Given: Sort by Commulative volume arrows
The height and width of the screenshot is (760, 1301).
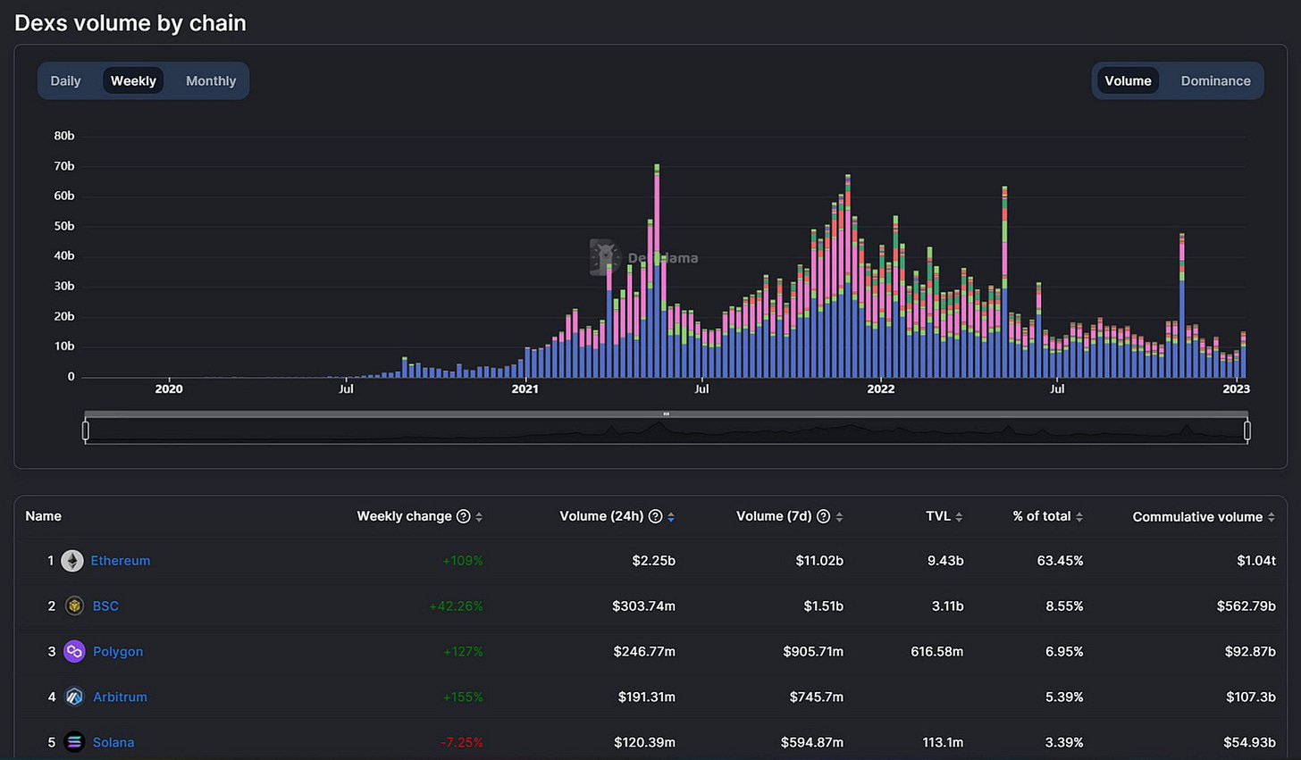Looking at the screenshot, I should [1272, 517].
